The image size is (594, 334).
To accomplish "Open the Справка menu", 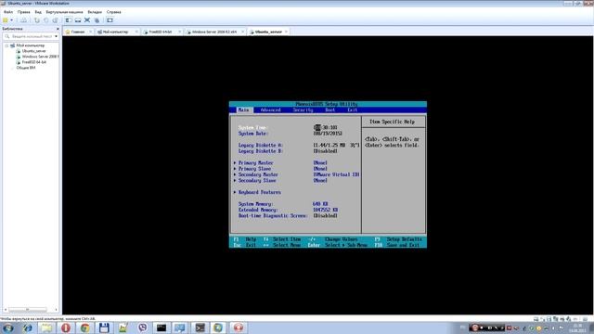I will [x=113, y=12].
